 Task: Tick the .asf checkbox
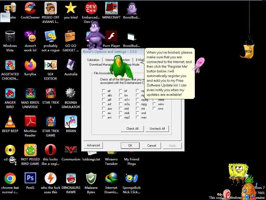click(x=104, y=104)
